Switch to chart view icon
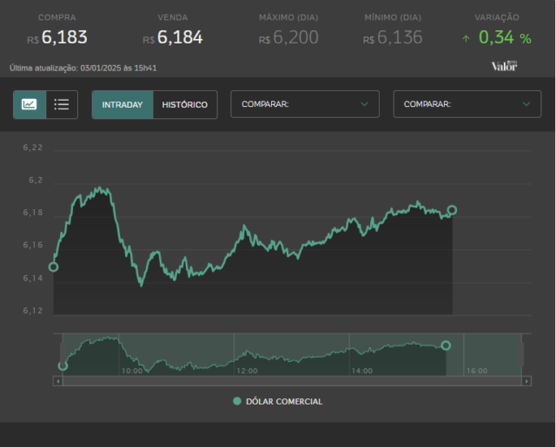The height and width of the screenshot is (447, 556). click(30, 104)
